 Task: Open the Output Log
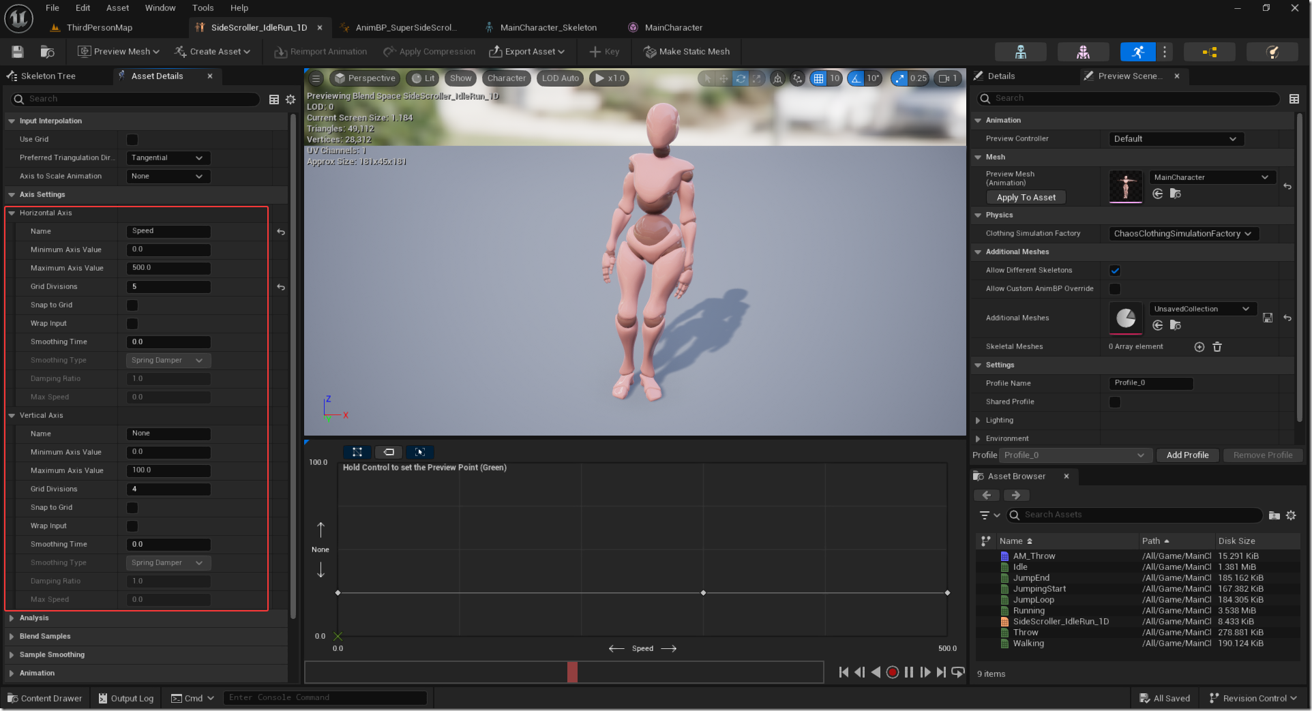126,699
